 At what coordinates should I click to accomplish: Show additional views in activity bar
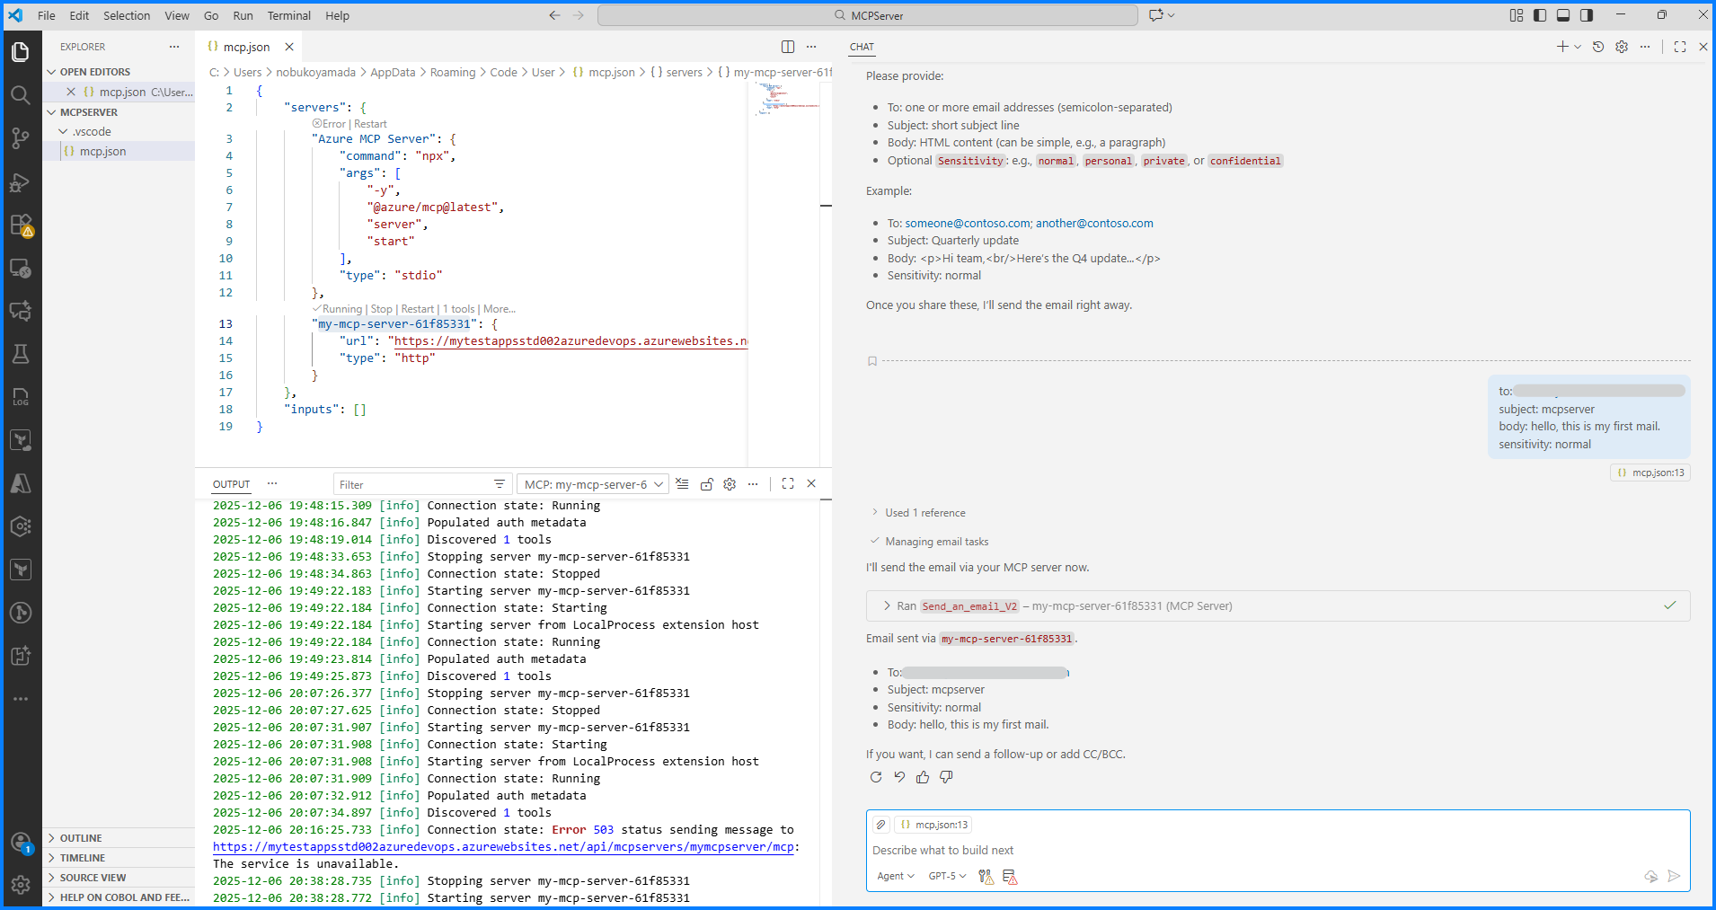21,699
